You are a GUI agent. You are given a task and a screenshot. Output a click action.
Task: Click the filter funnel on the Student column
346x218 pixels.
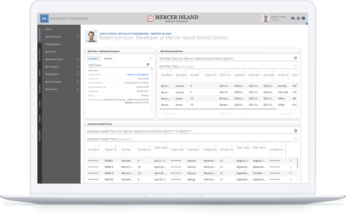pyautogui.click(x=166, y=71)
